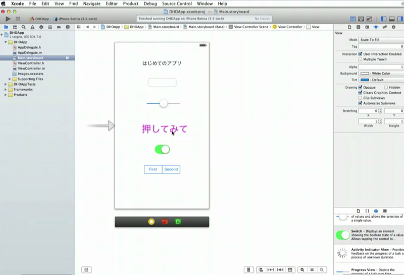Enable Multiple Touch checkbox
The image size is (404, 275).
pos(360,59)
